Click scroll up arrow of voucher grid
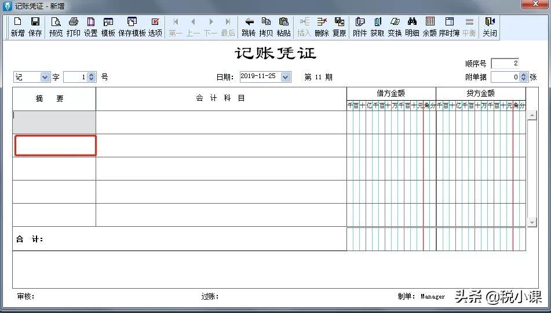The width and height of the screenshot is (551, 313). pos(532,116)
